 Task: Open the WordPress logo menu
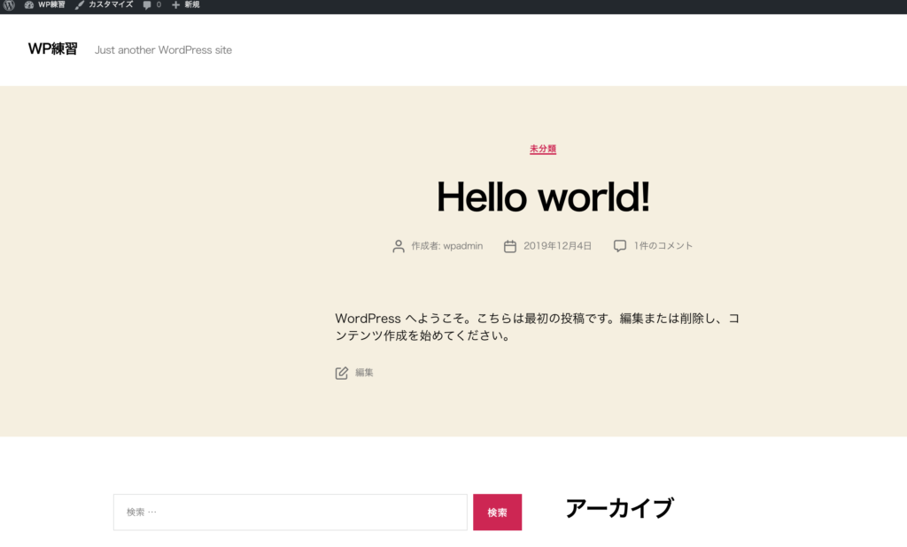pos(9,4)
